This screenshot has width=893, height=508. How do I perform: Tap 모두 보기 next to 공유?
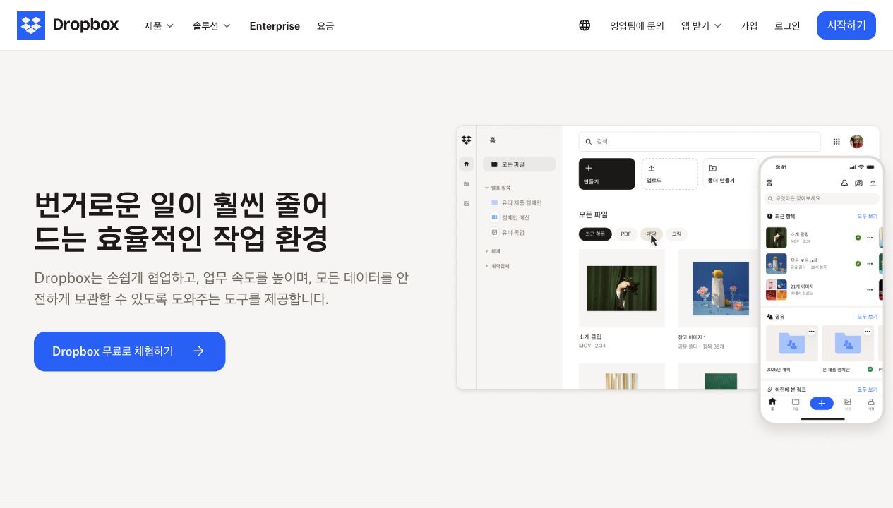pos(868,317)
